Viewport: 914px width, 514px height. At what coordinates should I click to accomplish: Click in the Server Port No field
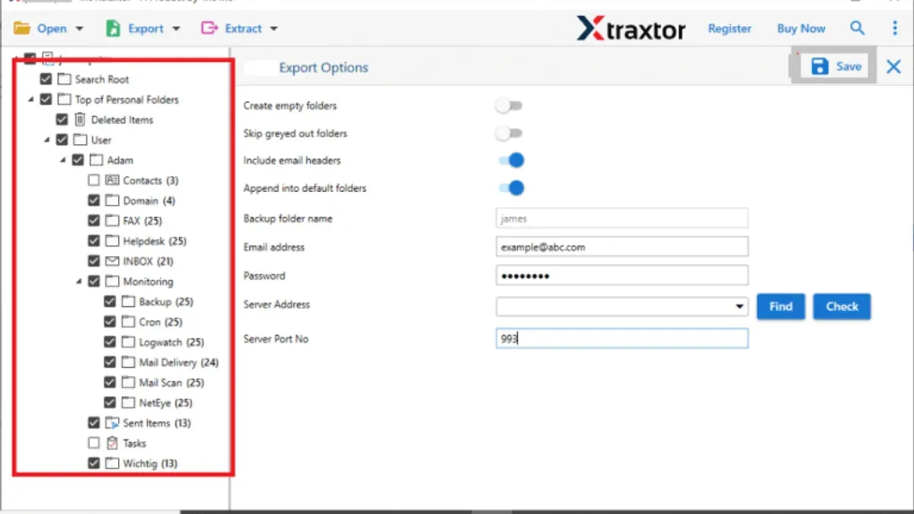[622, 338]
